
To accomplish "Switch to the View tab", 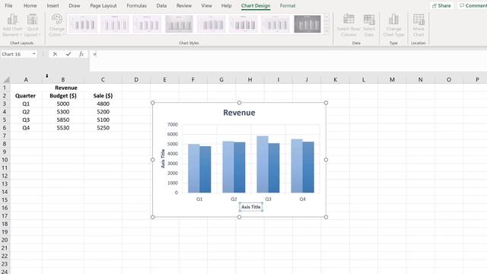I will point(206,5).
